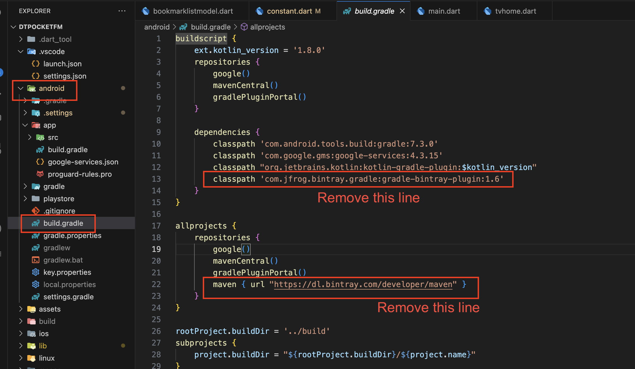The height and width of the screenshot is (369, 635).
Task: Open Explorer more actions ellipsis menu
Action: pos(122,11)
